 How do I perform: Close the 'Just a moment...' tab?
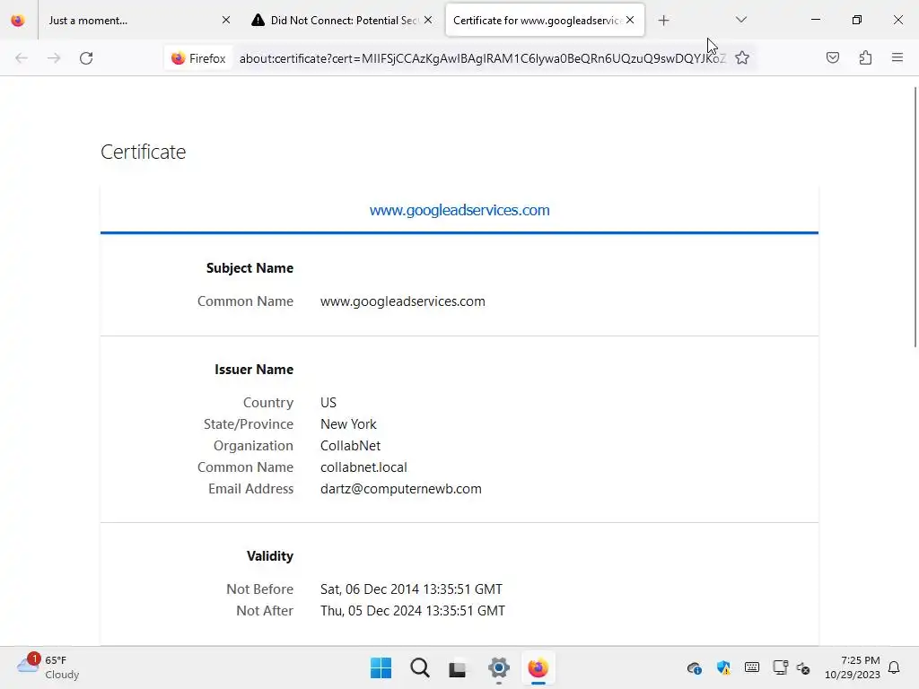(225, 21)
